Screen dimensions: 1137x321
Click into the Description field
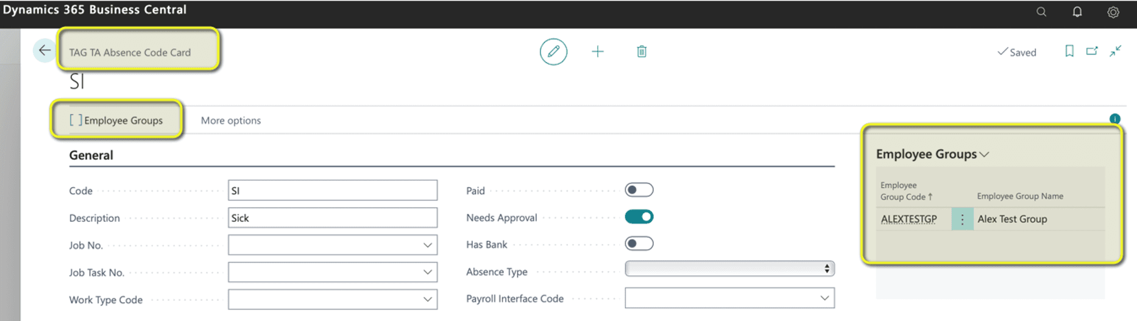pyautogui.click(x=332, y=218)
